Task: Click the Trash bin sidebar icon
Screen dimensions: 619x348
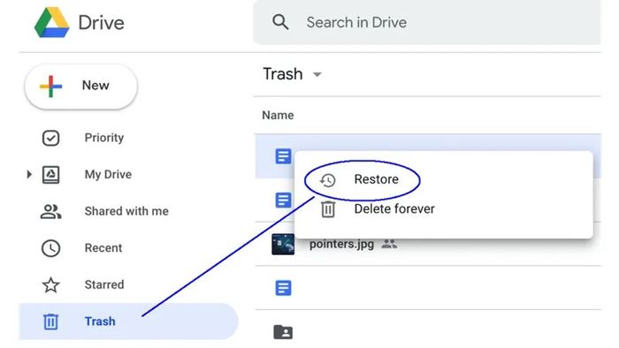Action: [50, 322]
